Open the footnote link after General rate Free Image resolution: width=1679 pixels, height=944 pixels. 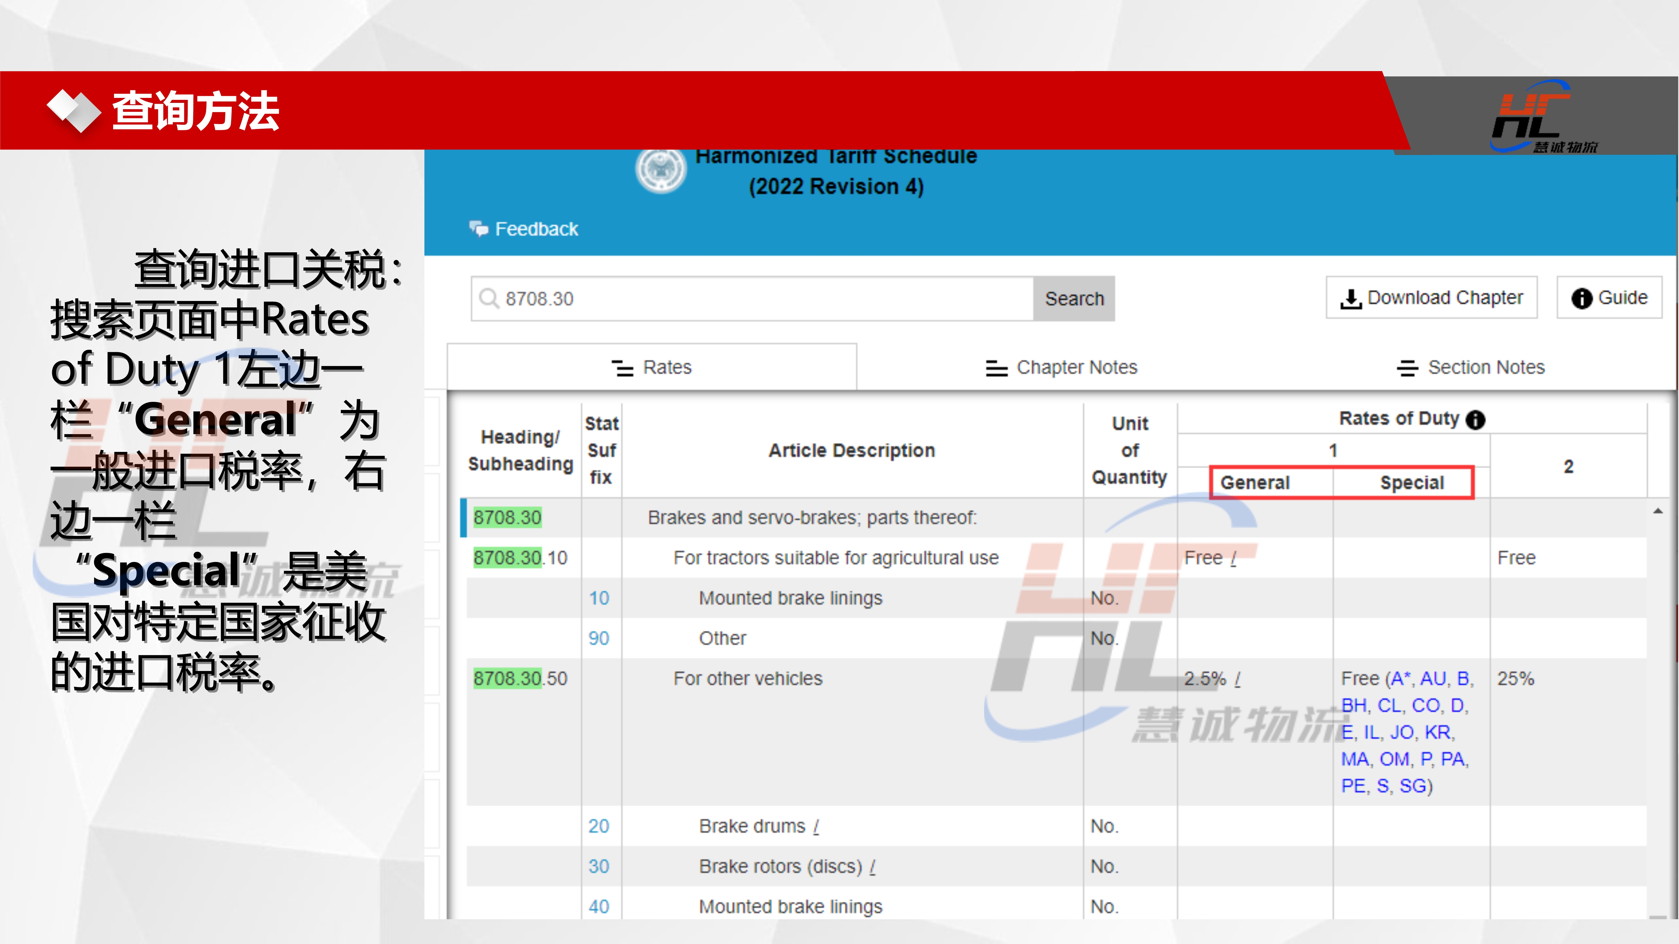click(x=1233, y=558)
